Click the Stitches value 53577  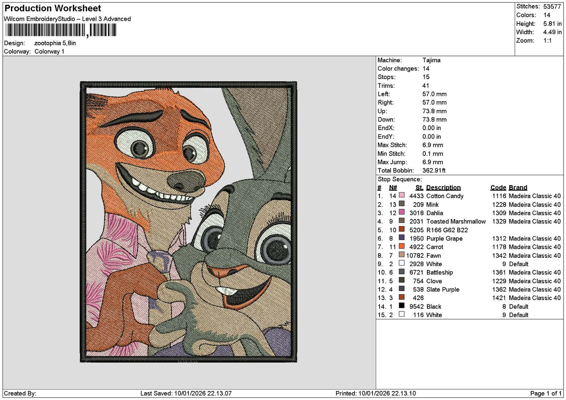(552, 6)
